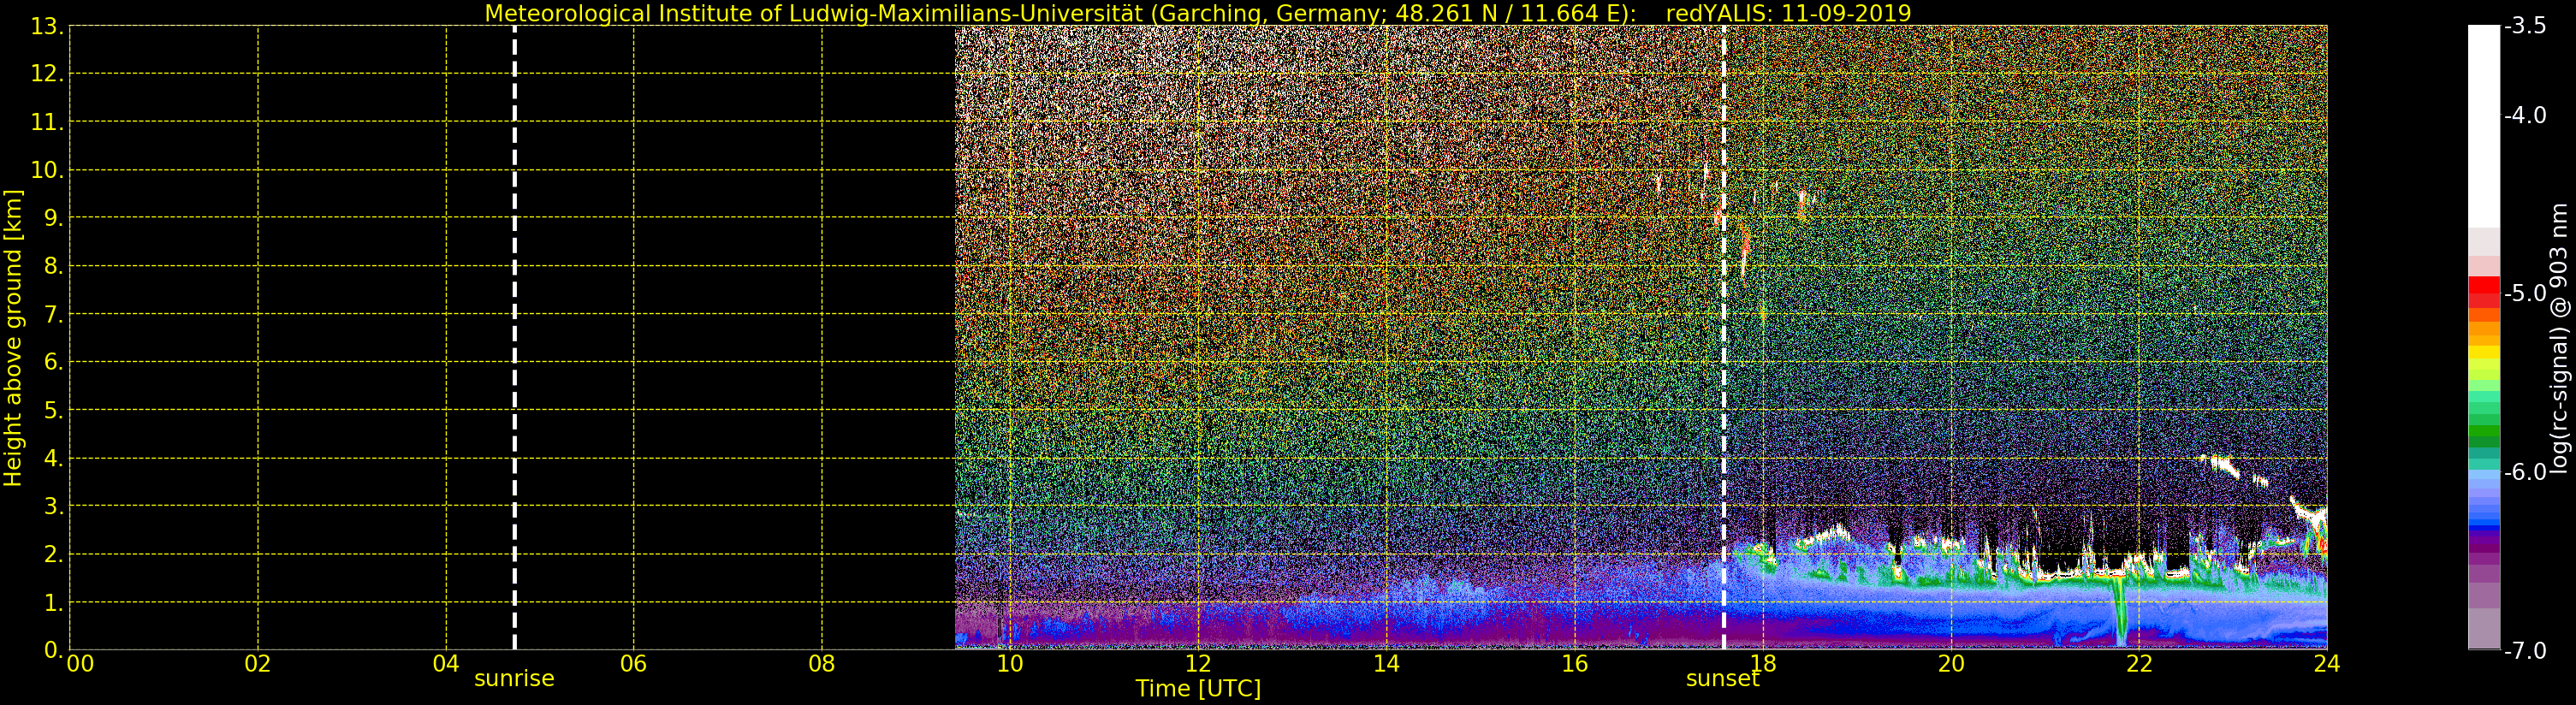
Task: Click the time tick label '24'
Action: [2327, 664]
